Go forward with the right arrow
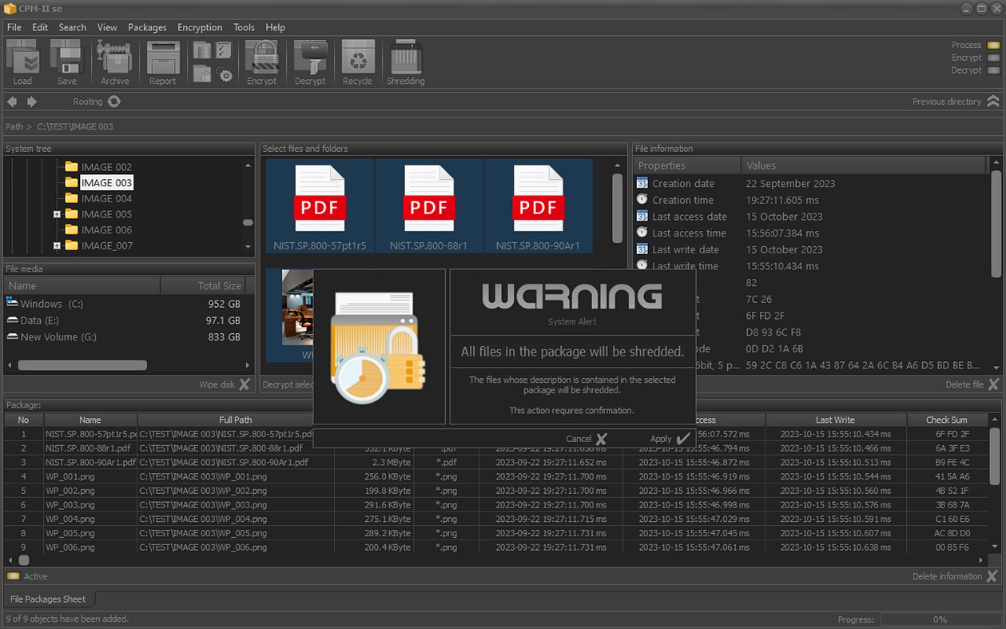This screenshot has width=1006, height=629. (32, 102)
